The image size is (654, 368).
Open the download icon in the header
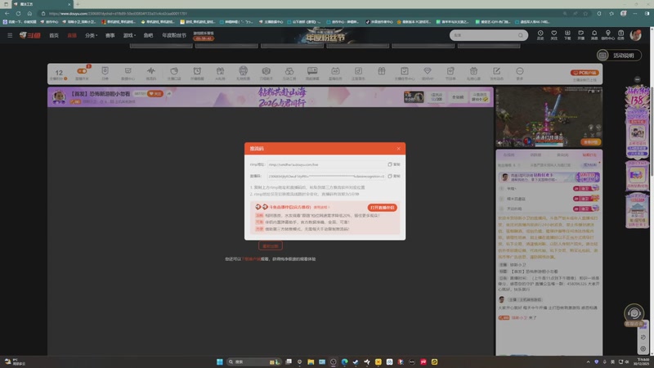point(567,35)
